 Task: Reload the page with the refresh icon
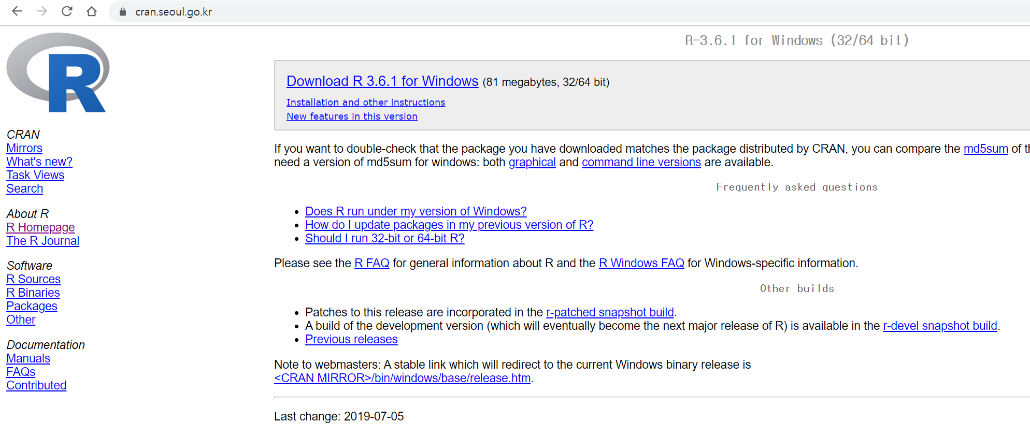click(67, 11)
